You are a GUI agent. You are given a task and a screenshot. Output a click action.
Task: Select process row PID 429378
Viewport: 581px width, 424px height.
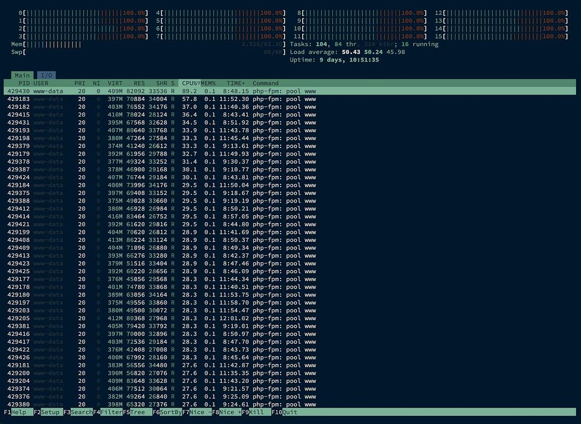pos(290,162)
